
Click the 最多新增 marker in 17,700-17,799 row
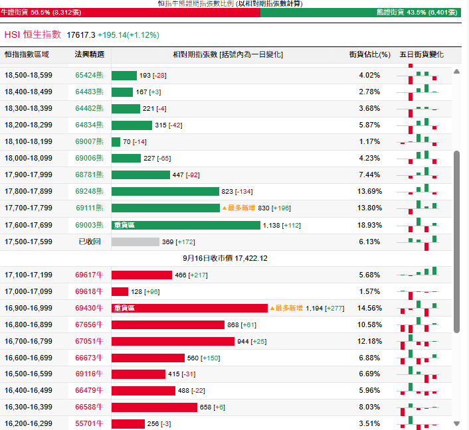pos(238,208)
